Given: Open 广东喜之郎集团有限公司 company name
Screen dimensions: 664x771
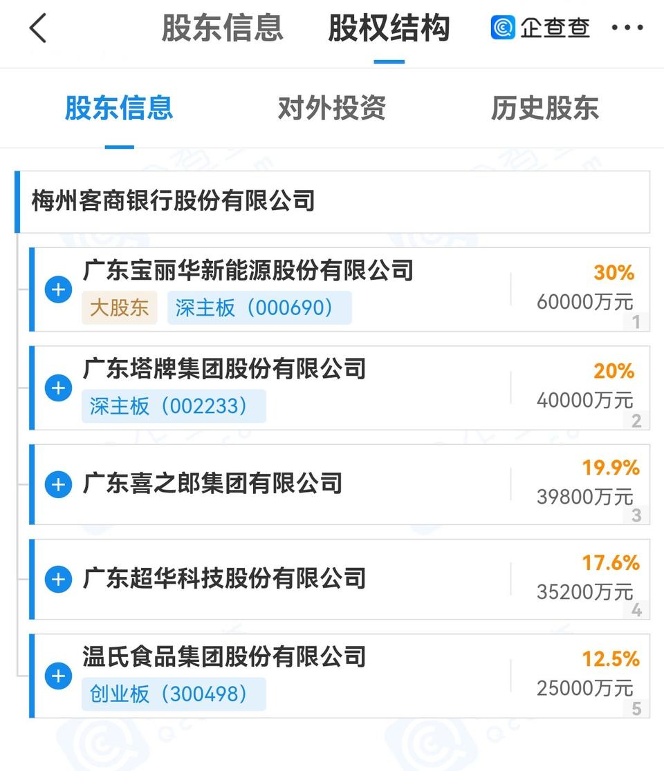Looking at the screenshot, I should [x=212, y=484].
